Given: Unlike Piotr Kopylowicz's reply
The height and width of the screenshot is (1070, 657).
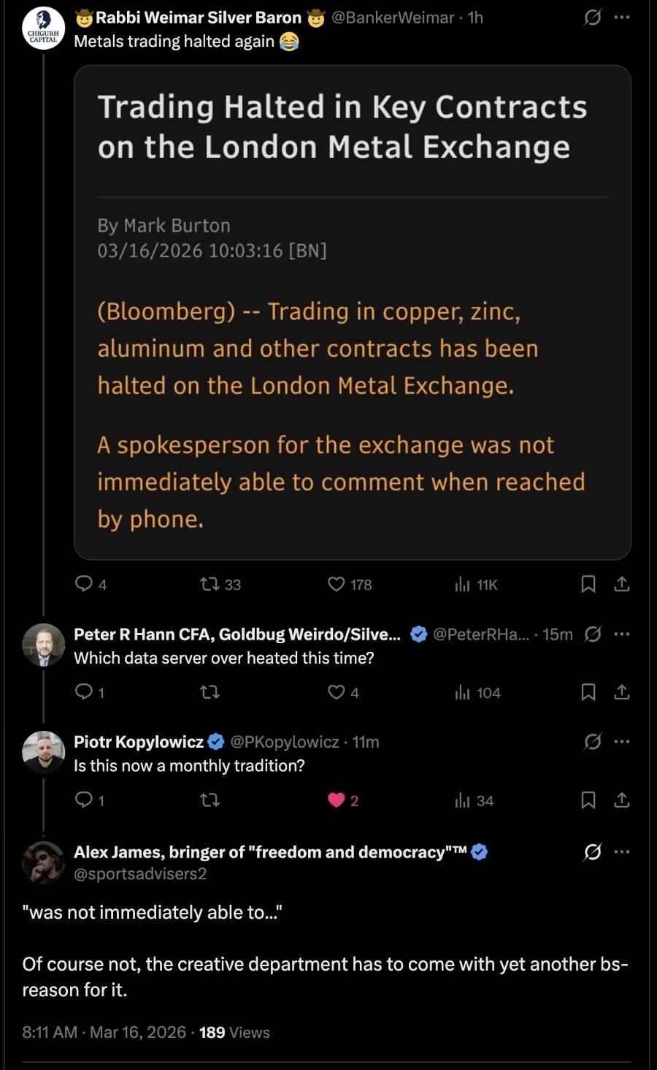Looking at the screenshot, I should click(336, 800).
